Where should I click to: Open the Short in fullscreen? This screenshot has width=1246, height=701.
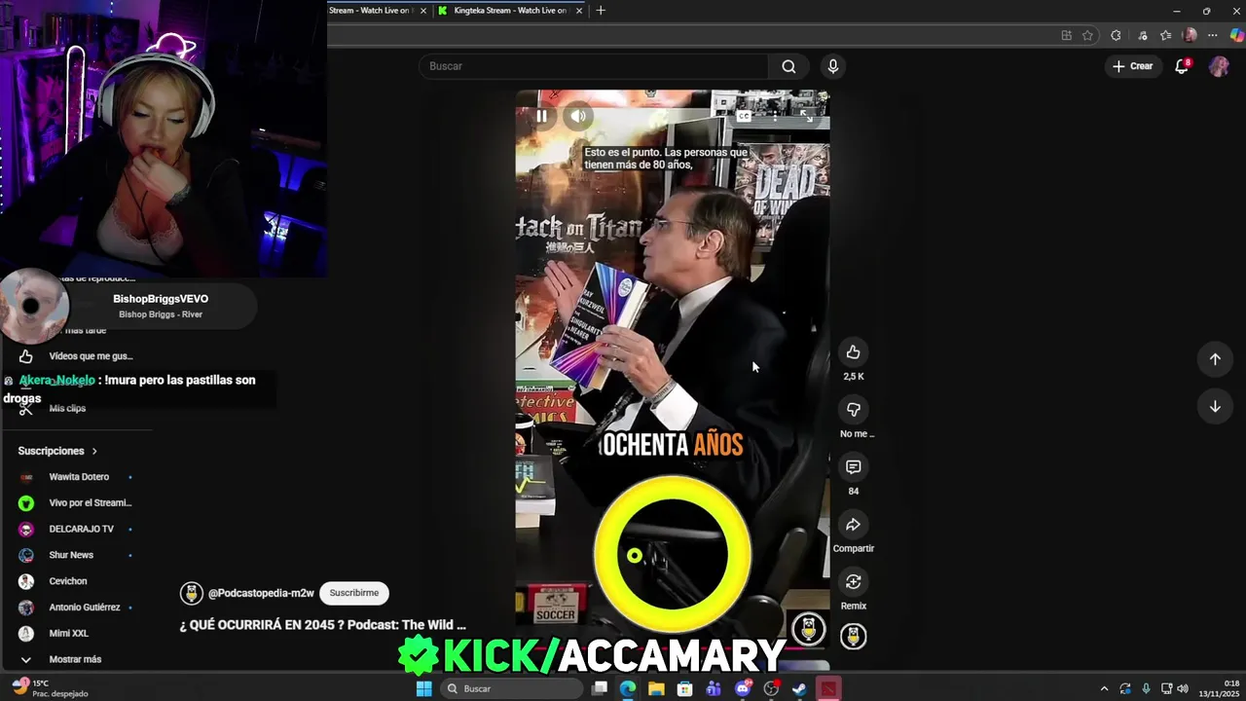pos(806,116)
